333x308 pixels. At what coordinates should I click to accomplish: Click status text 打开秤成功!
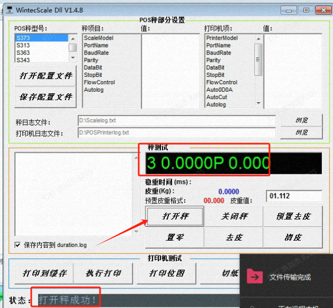[67, 300]
